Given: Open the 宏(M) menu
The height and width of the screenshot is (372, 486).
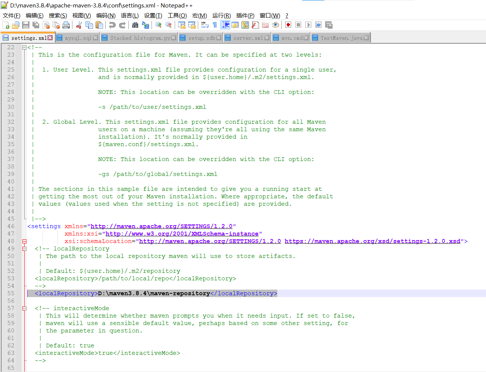Looking at the screenshot, I should point(200,15).
